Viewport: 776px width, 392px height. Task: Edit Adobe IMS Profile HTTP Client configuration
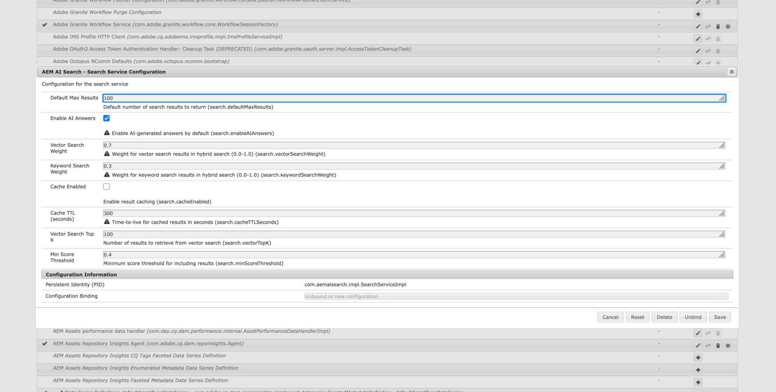click(698, 39)
